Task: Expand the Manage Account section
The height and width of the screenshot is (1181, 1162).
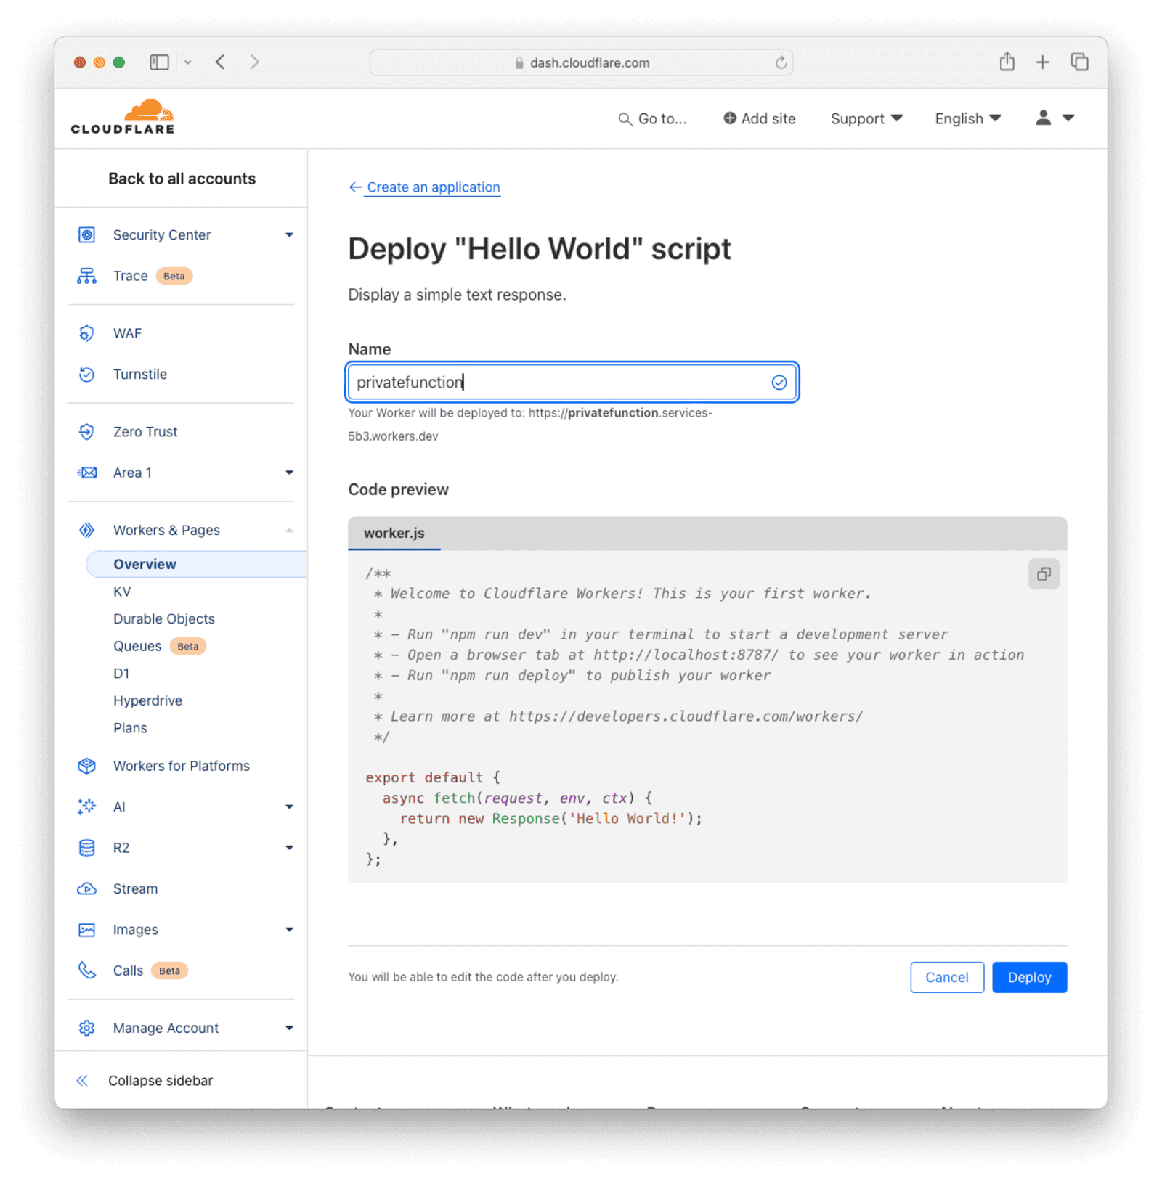Action: pyautogui.click(x=289, y=1028)
